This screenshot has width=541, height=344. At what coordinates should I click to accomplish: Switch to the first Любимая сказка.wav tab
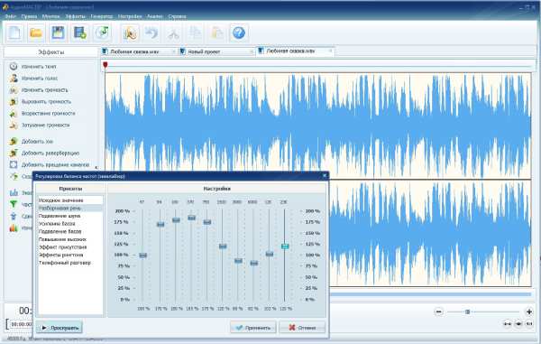pos(139,51)
